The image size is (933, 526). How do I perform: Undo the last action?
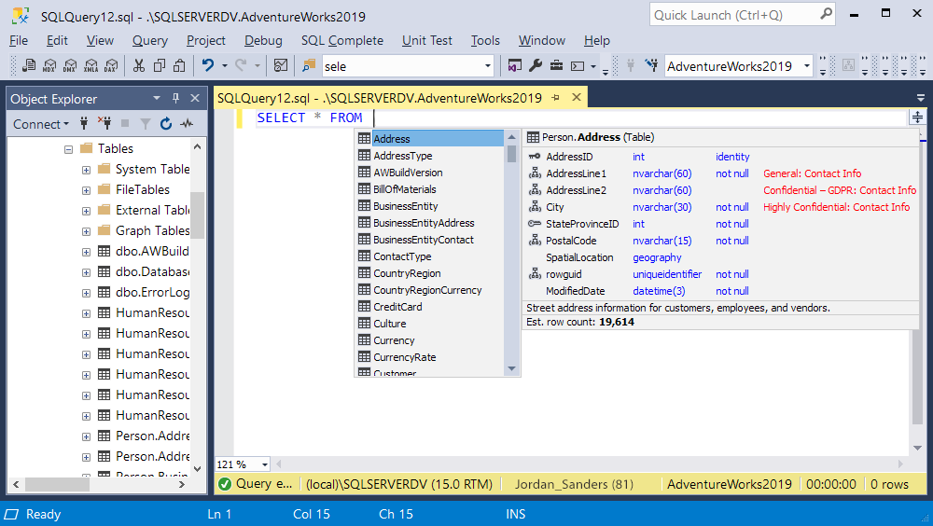pyautogui.click(x=208, y=65)
